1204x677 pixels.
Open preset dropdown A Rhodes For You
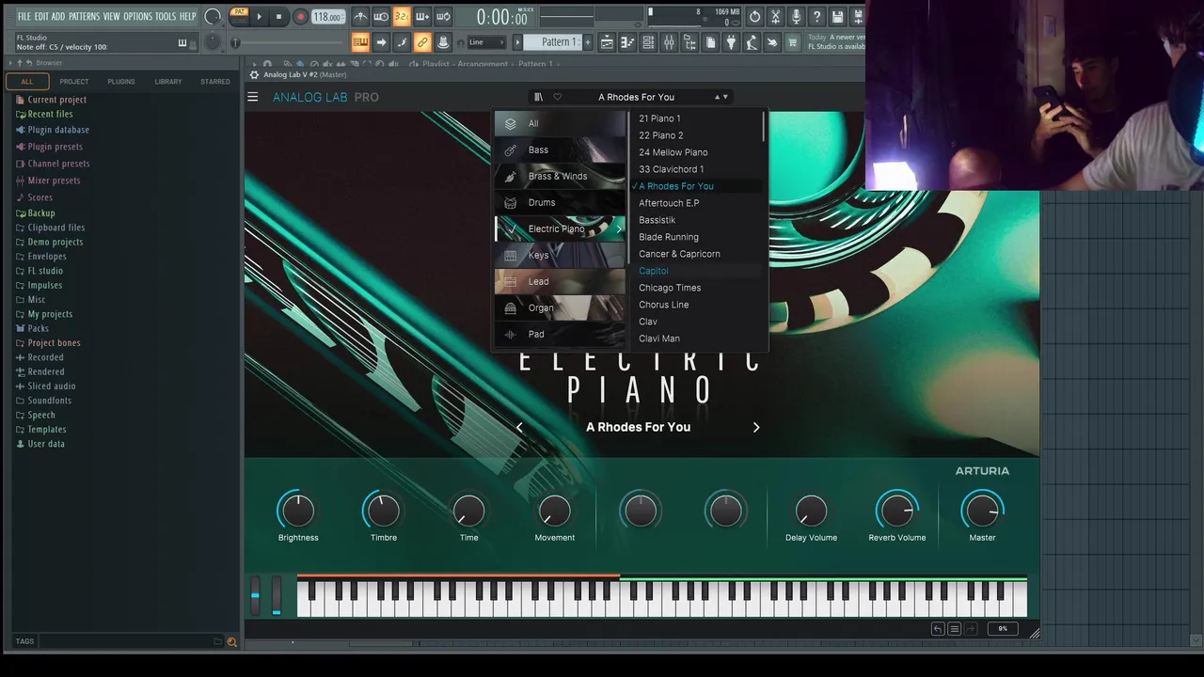(636, 97)
